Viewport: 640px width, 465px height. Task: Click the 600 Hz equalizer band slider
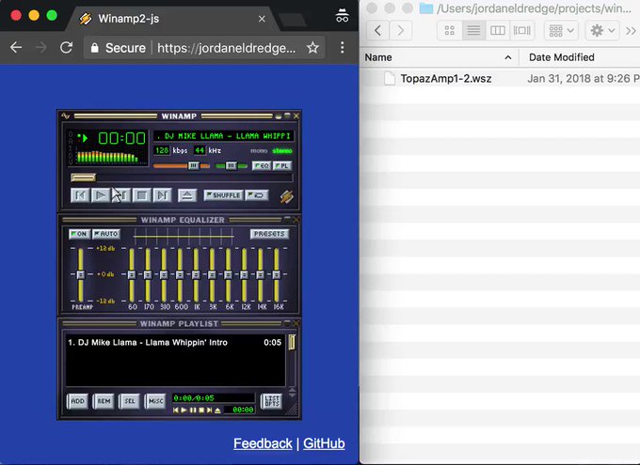(180, 274)
